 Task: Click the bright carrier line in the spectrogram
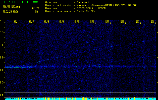[x=80, y=67]
